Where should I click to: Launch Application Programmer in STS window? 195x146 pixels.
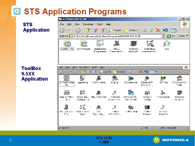[100, 47]
